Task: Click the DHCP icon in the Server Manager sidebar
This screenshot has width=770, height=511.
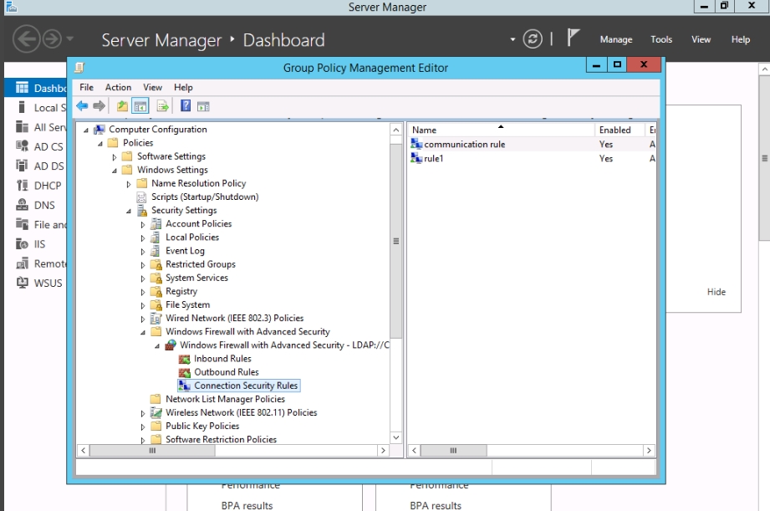Action: pyautogui.click(x=22, y=185)
